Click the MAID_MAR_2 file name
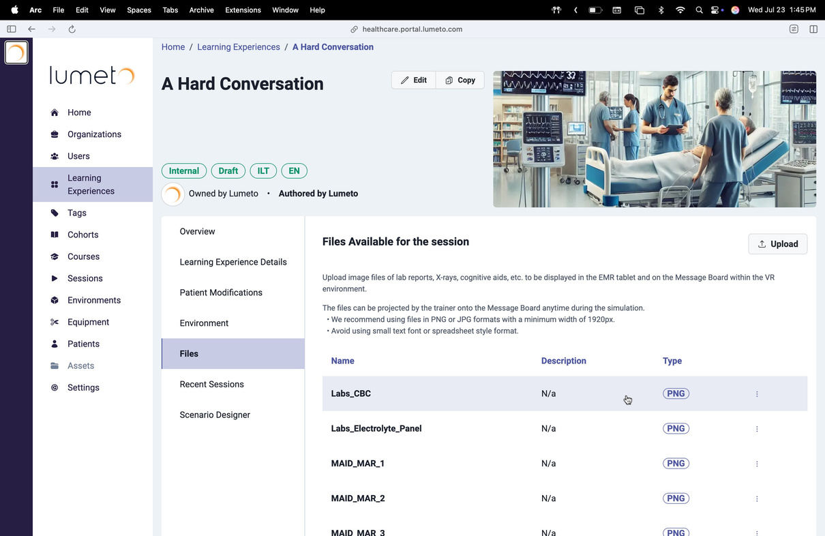The width and height of the screenshot is (825, 536). (358, 498)
